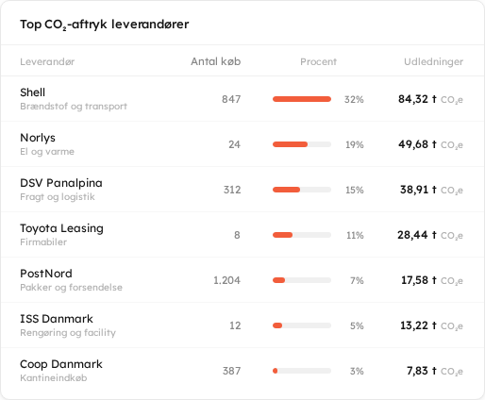Sort by Procent column header
The image size is (485, 400).
318,61
